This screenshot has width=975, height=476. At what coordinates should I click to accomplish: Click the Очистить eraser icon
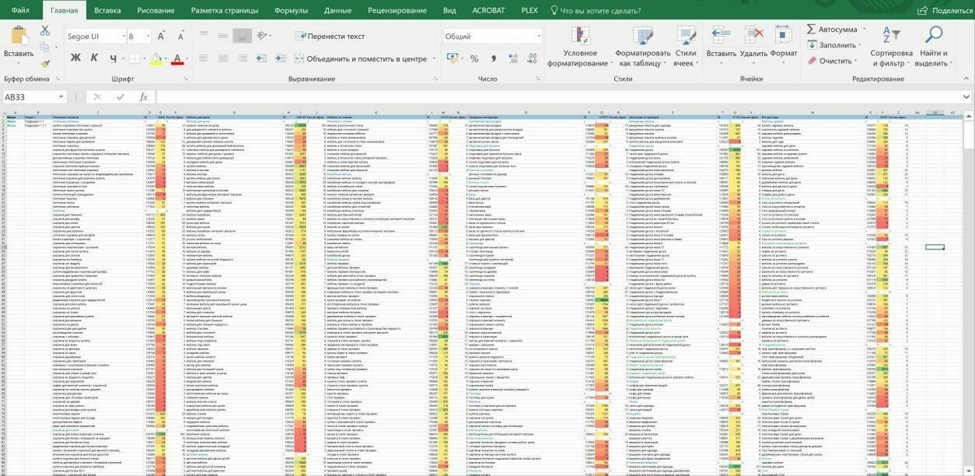(811, 61)
